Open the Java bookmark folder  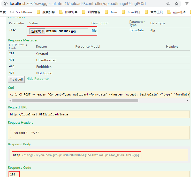111,12
